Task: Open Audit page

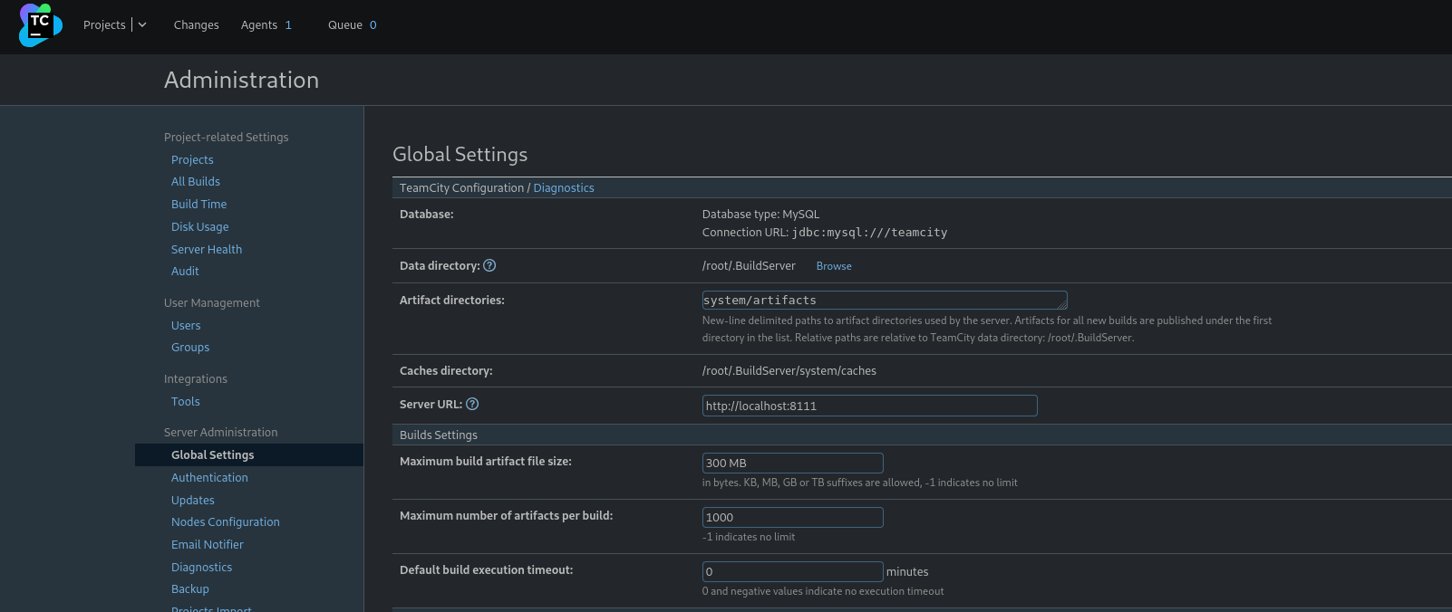Action: pyautogui.click(x=185, y=271)
